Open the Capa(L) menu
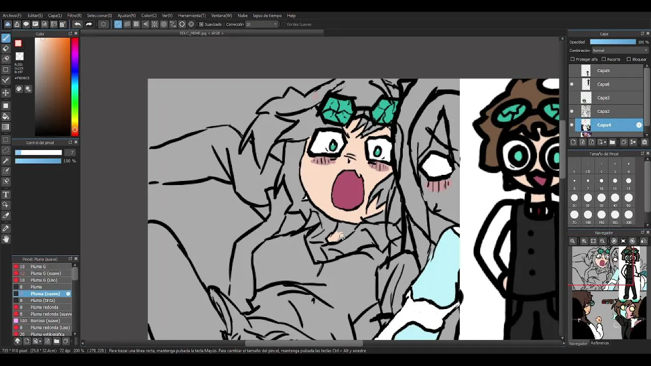 (x=55, y=16)
